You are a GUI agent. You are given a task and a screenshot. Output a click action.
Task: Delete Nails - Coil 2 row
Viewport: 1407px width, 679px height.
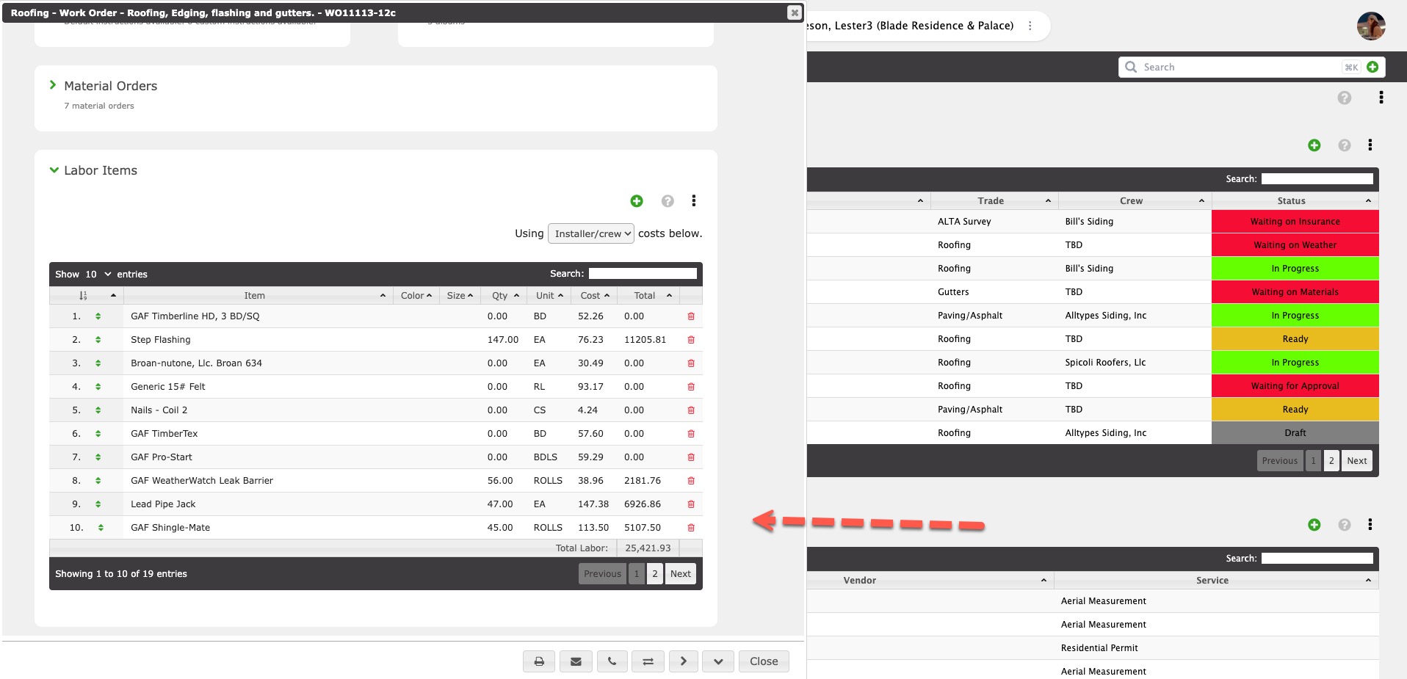[x=691, y=410]
